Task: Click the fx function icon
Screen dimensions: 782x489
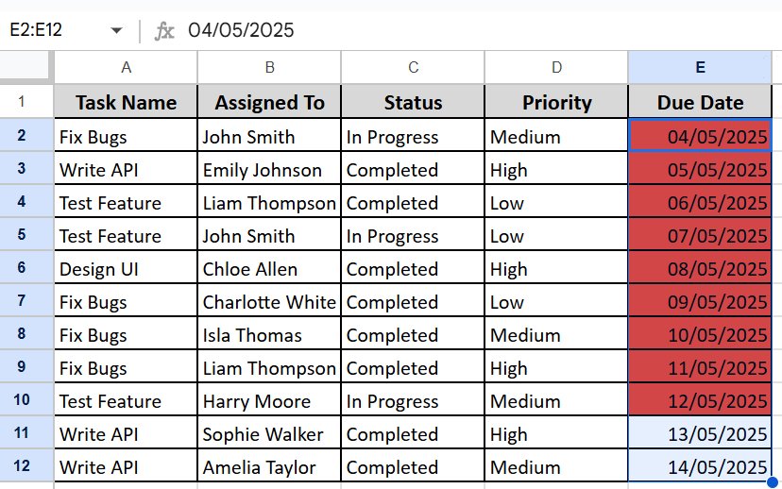Action: coord(164,31)
